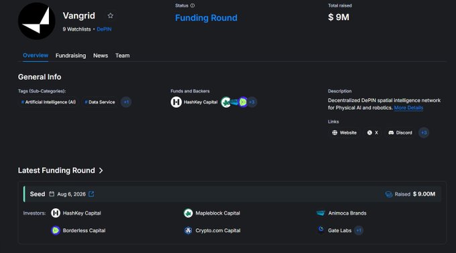Open the X social link
Image resolution: width=456 pixels, height=253 pixels.
click(373, 133)
